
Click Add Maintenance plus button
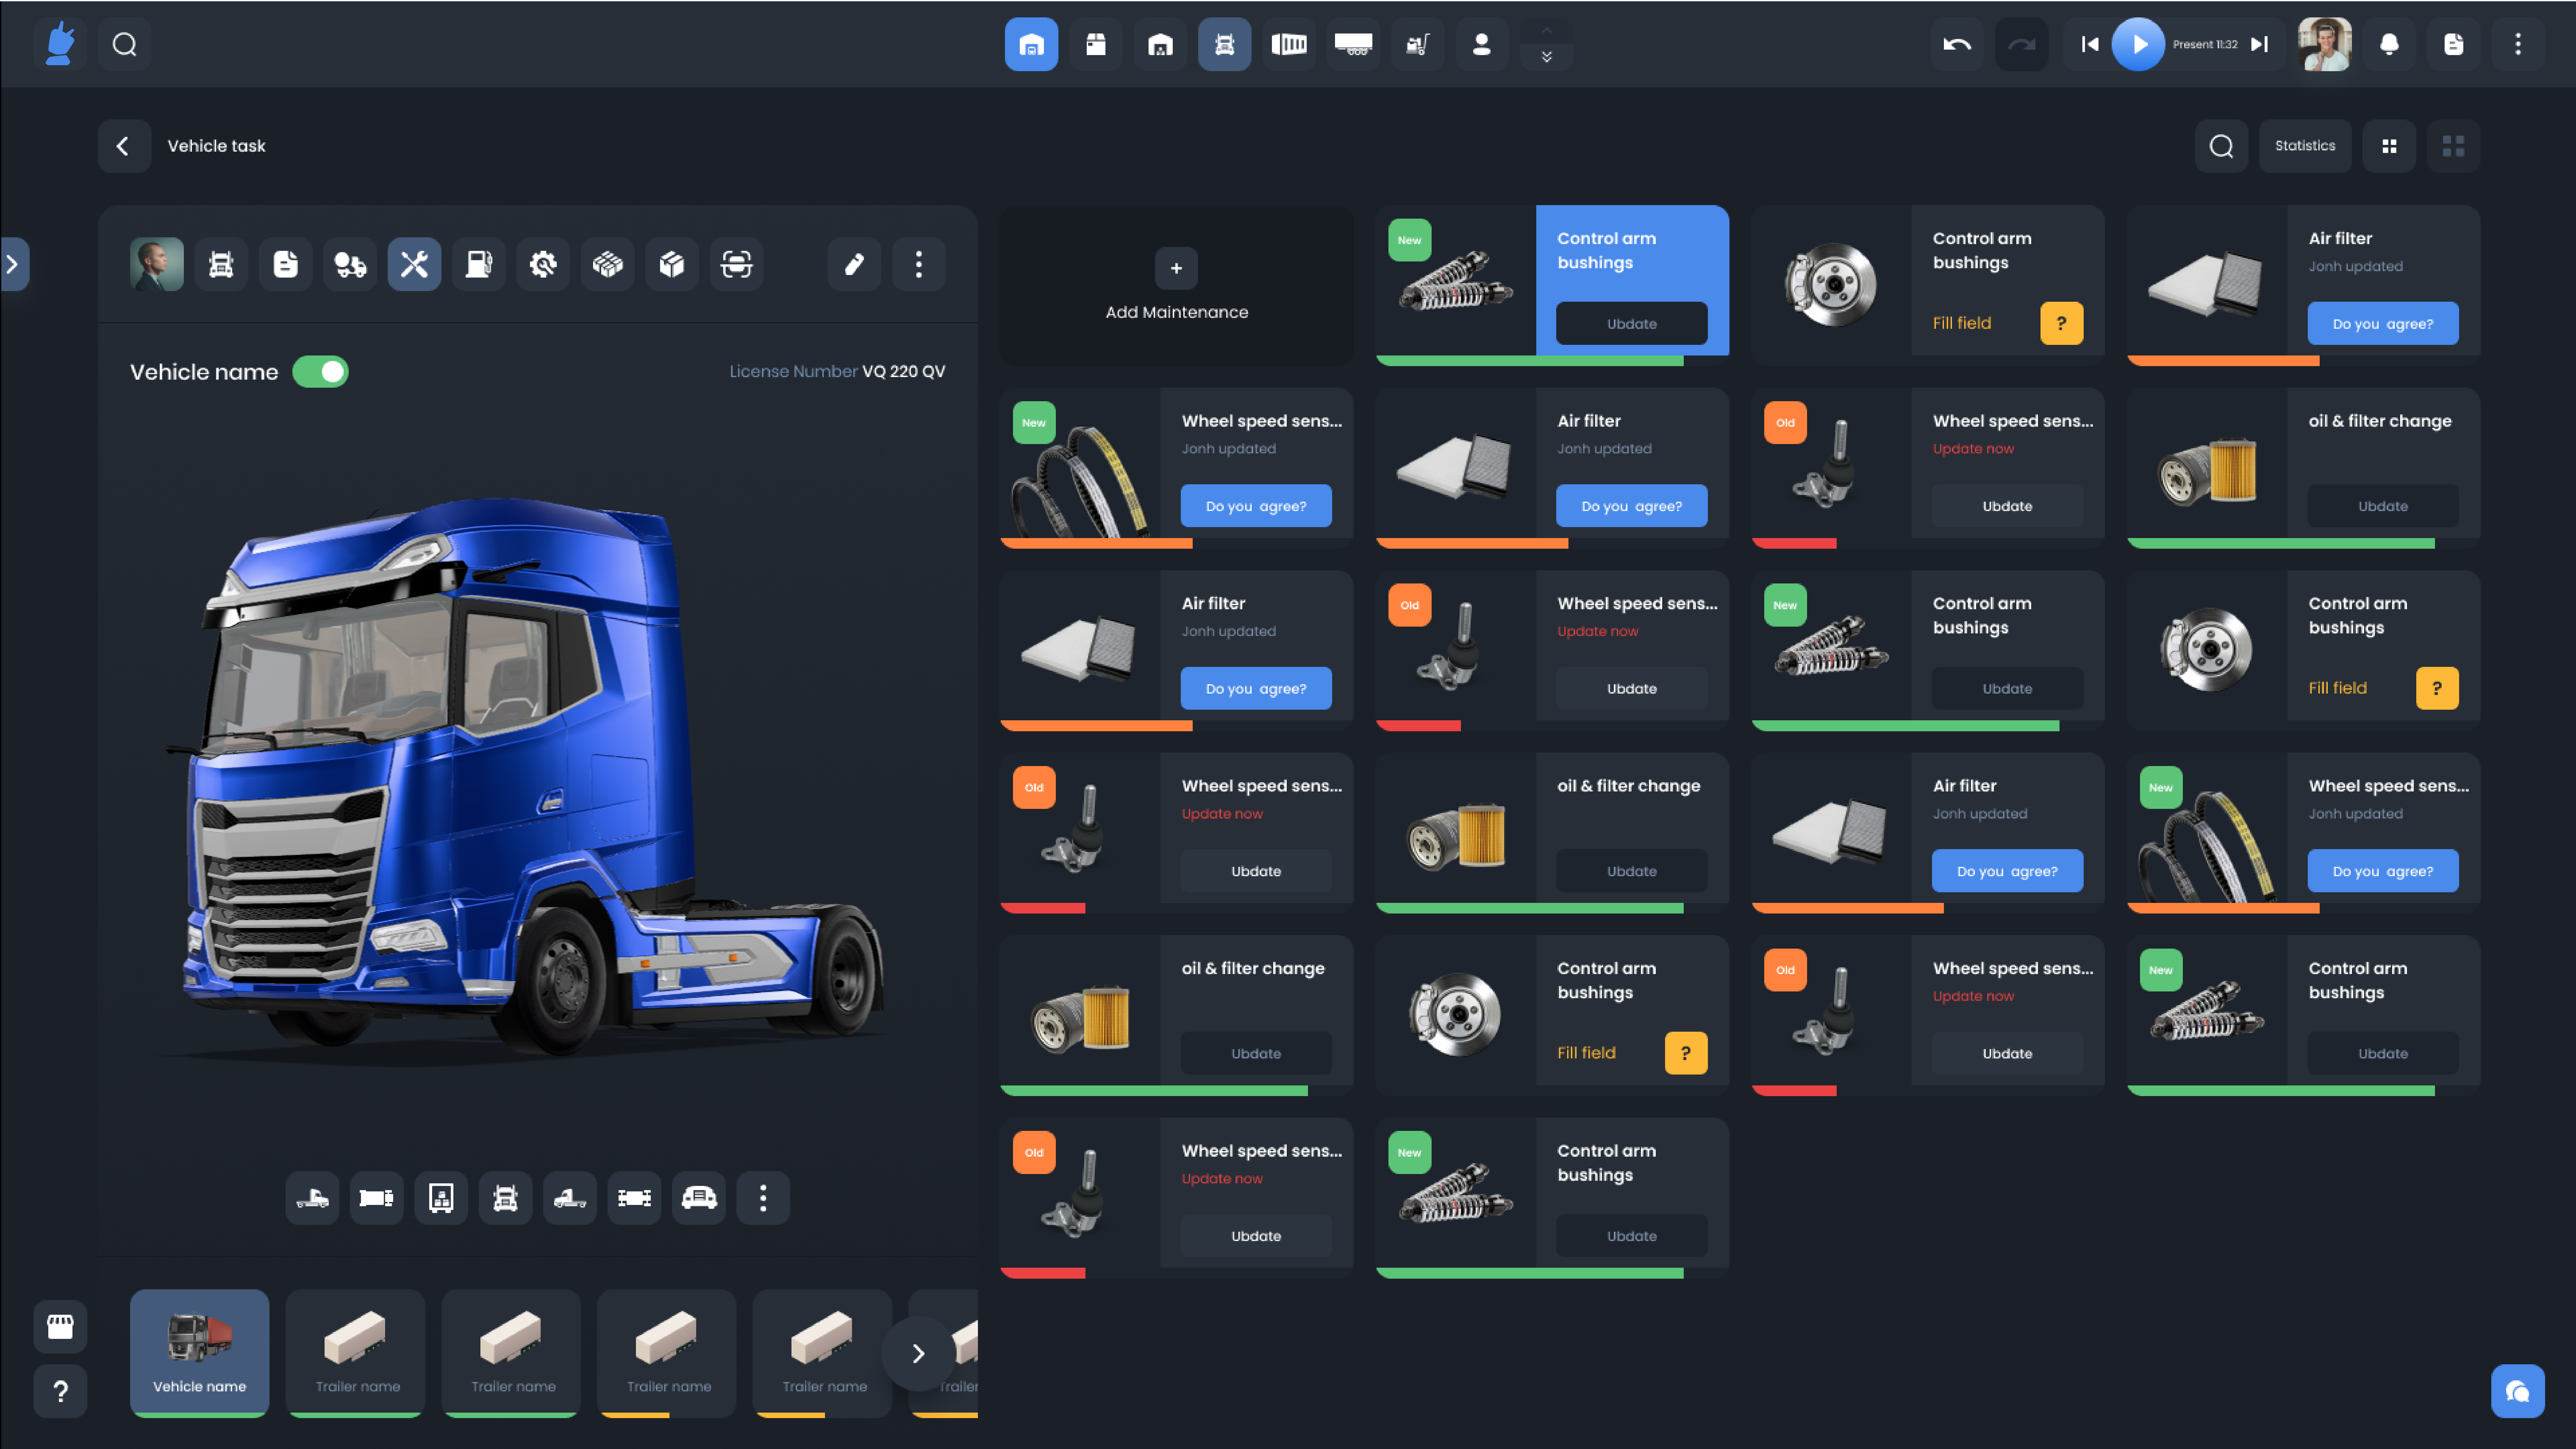[x=1176, y=268]
